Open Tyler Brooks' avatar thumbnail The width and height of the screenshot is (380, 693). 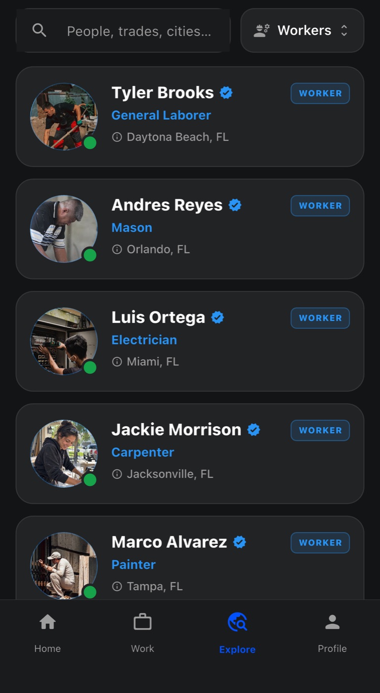tap(64, 116)
